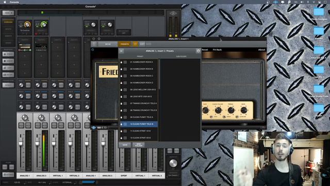Toggle the plugin power icon left of the Friedman amp

pos(93,50)
